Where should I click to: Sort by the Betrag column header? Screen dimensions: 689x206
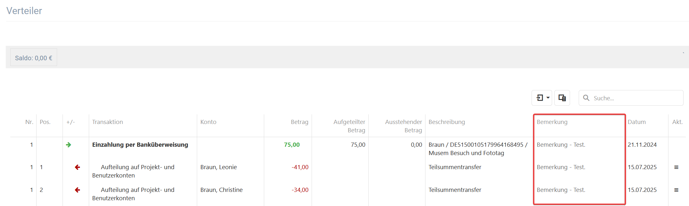point(299,122)
